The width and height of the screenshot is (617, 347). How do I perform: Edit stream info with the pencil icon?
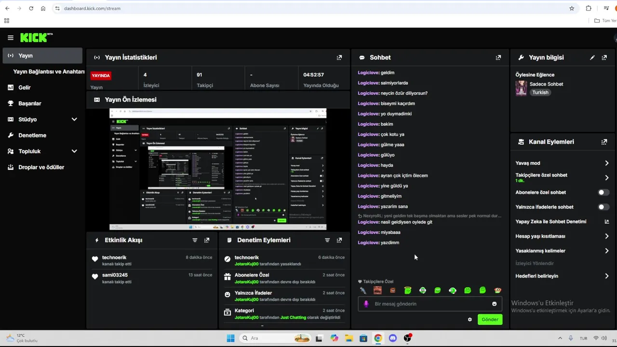pyautogui.click(x=592, y=57)
